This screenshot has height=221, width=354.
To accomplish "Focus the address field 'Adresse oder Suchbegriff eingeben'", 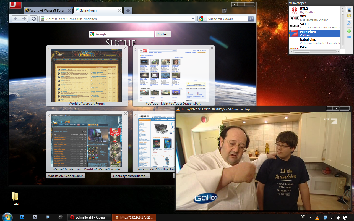I will click(118, 19).
